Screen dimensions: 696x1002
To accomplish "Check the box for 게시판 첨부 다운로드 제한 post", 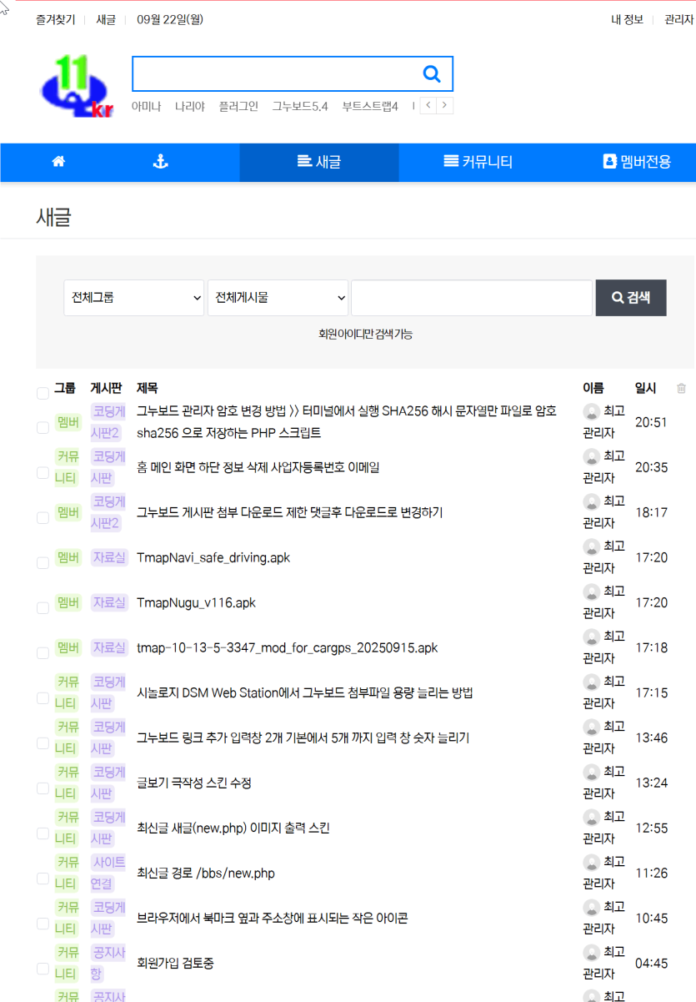I will 43,518.
